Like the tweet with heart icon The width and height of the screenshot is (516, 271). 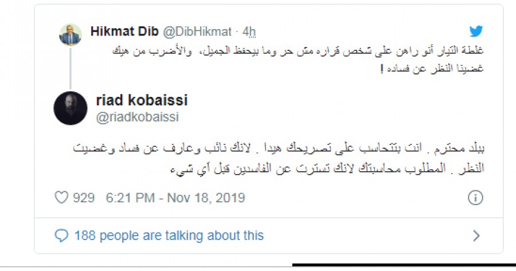pyautogui.click(x=61, y=198)
